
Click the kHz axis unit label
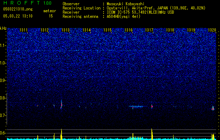(x=3, y=28)
